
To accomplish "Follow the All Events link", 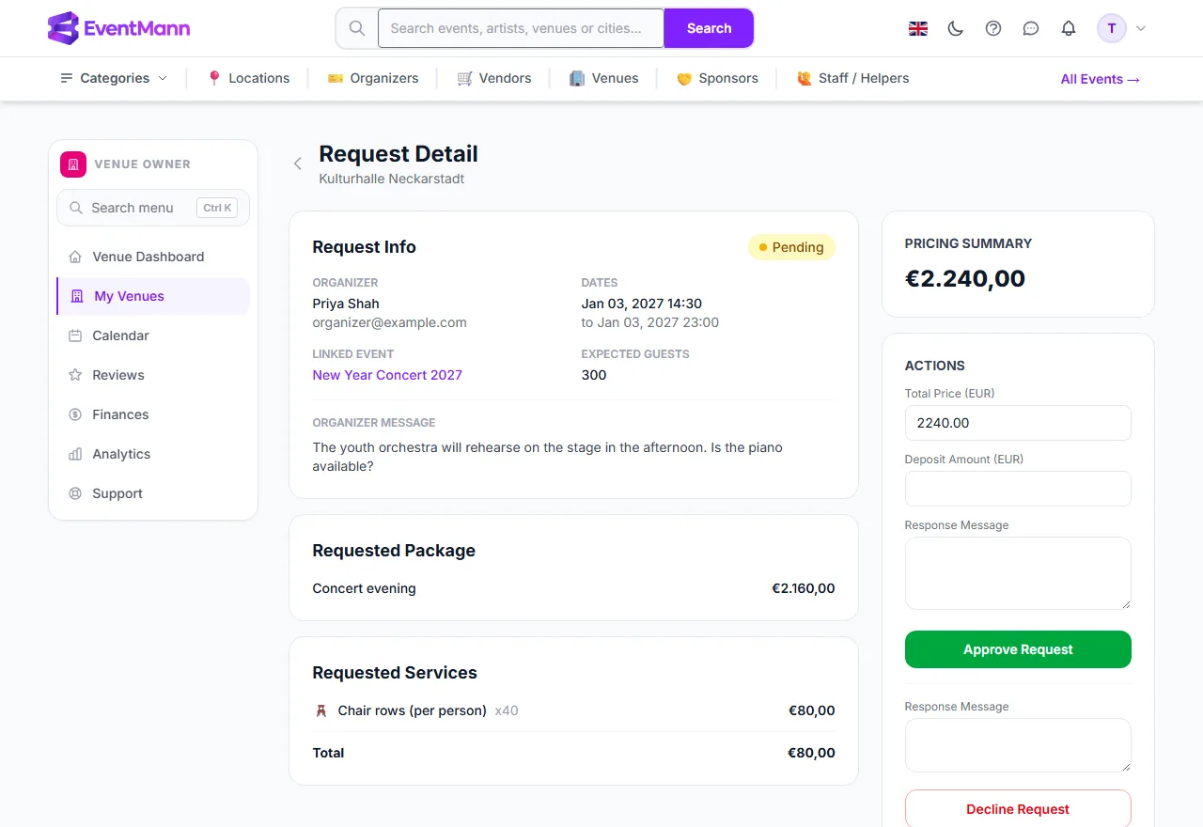I will (x=1100, y=79).
